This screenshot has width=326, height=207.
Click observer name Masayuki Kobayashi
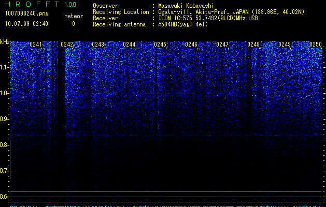coord(186,6)
